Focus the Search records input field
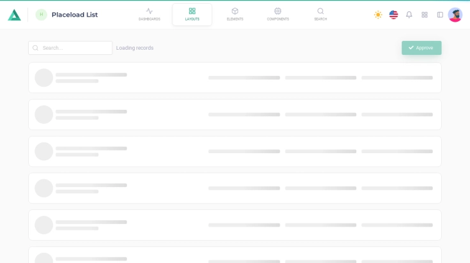470x263 pixels. point(75,48)
